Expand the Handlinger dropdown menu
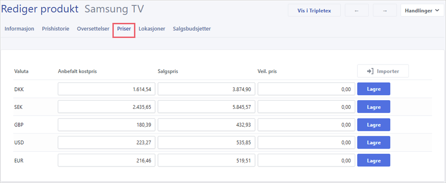 (x=422, y=11)
